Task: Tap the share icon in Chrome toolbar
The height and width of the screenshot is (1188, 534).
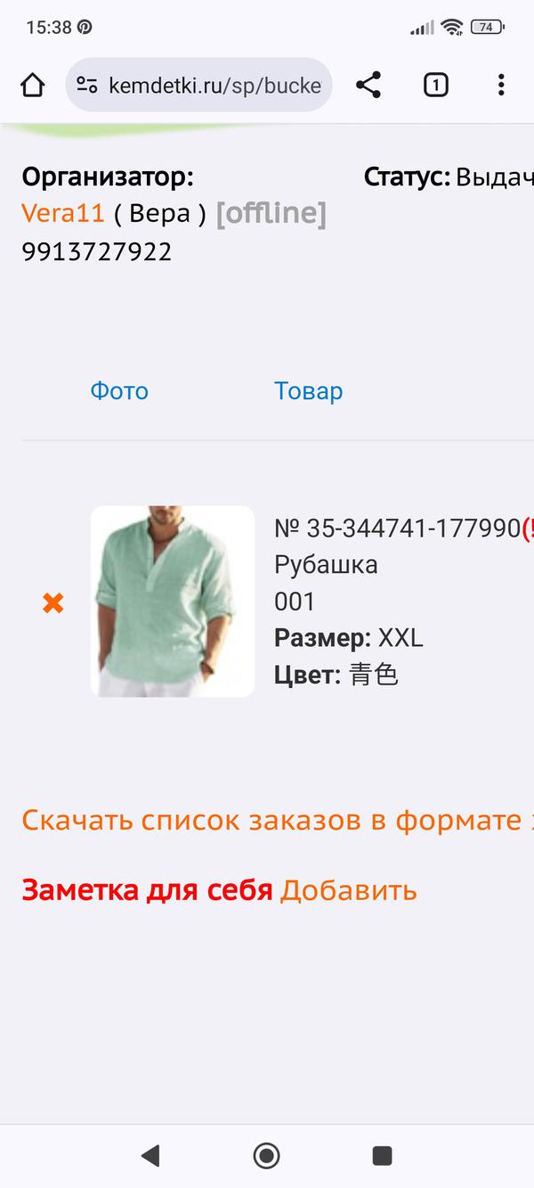Action: point(368,85)
